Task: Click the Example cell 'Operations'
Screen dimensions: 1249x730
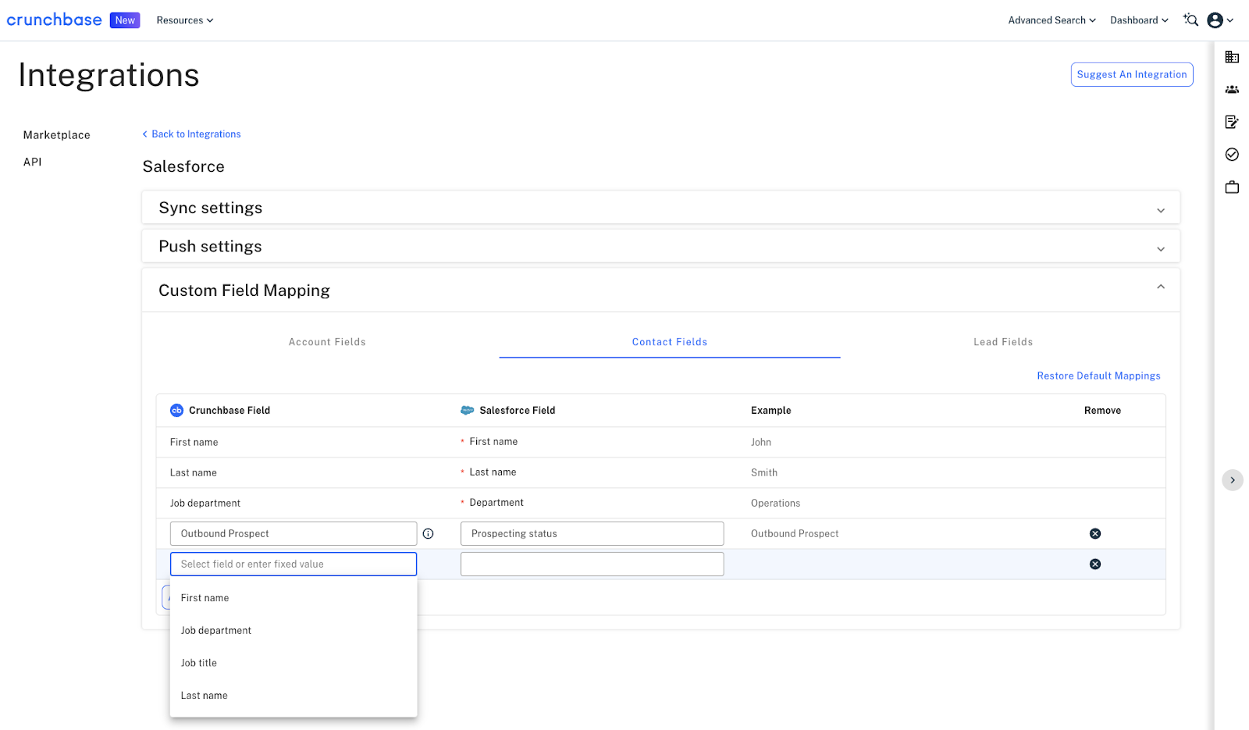Action: (775, 504)
